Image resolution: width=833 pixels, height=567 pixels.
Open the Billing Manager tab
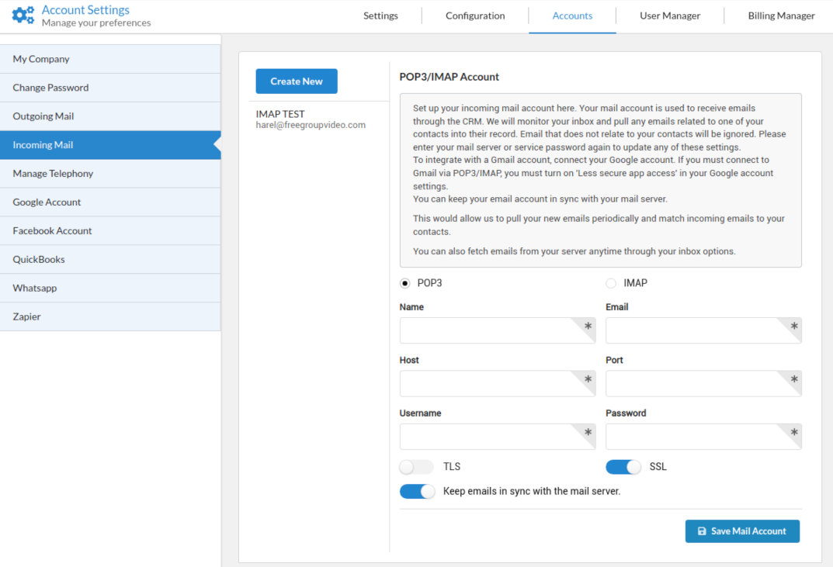click(781, 15)
